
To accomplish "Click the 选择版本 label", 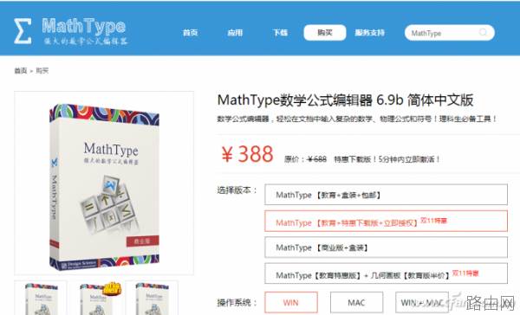I will click(x=237, y=190).
